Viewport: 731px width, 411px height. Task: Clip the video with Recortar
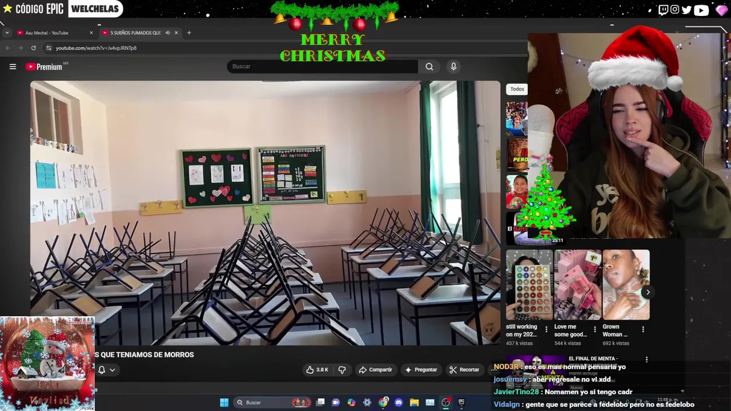[464, 370]
